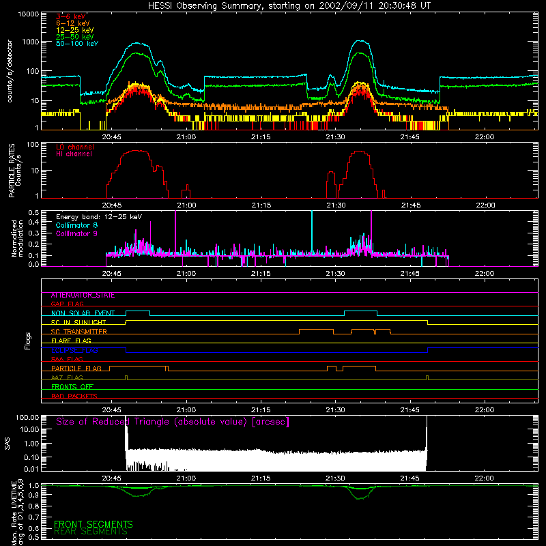Click the HESSI Observing Summary title text
The image size is (546, 546).
coord(289,5)
